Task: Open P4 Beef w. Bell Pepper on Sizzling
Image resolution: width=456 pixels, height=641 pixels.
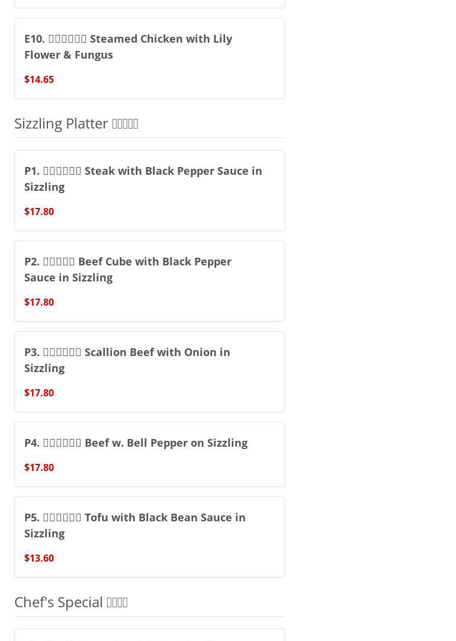Action: [136, 443]
